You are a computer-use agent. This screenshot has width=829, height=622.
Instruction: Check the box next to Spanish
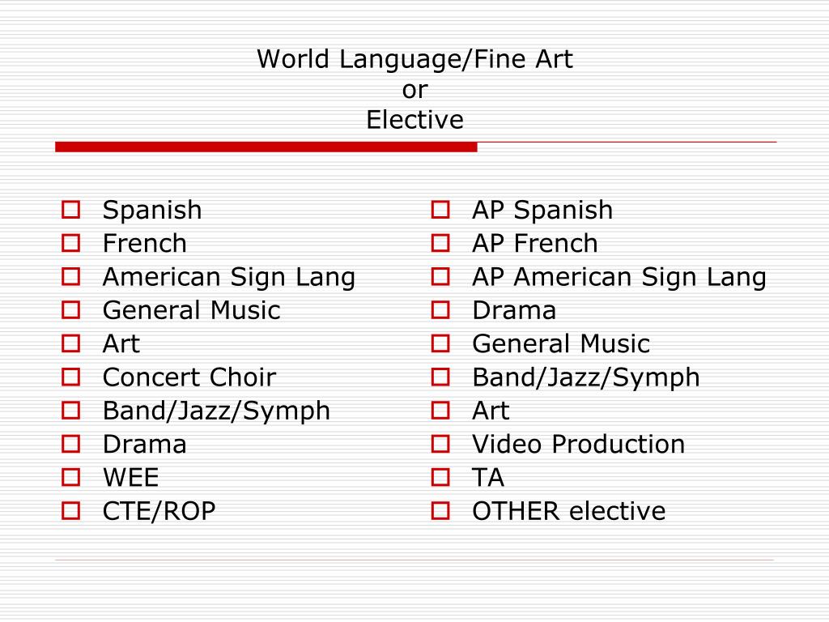coord(71,210)
